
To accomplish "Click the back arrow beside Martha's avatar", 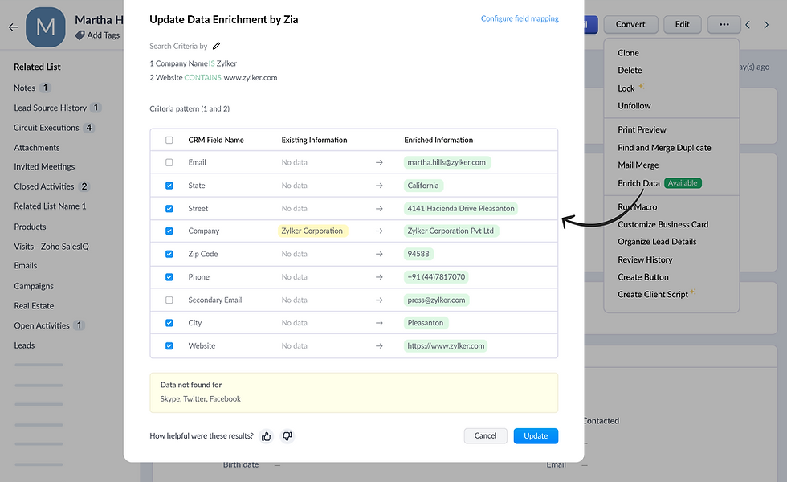I will [x=13, y=27].
